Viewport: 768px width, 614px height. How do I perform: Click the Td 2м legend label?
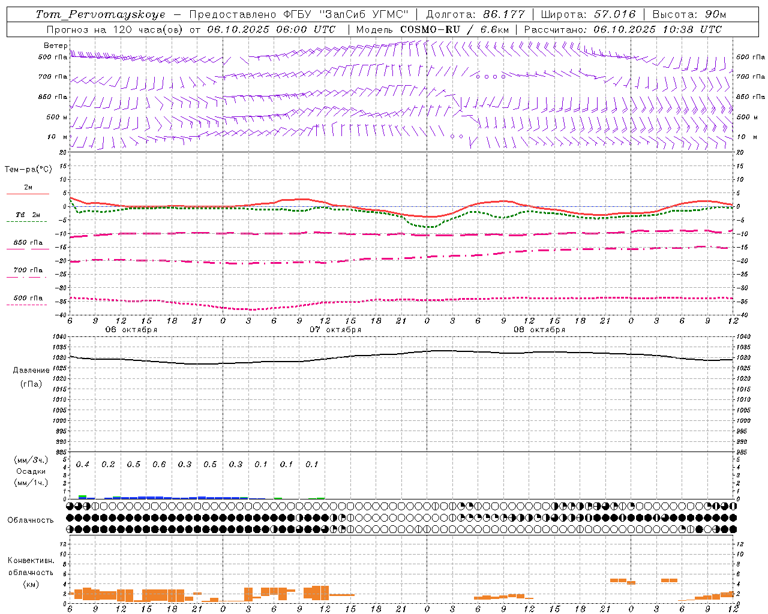click(x=28, y=215)
